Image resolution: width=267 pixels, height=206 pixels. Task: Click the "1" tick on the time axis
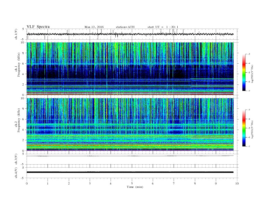click(x=48, y=183)
